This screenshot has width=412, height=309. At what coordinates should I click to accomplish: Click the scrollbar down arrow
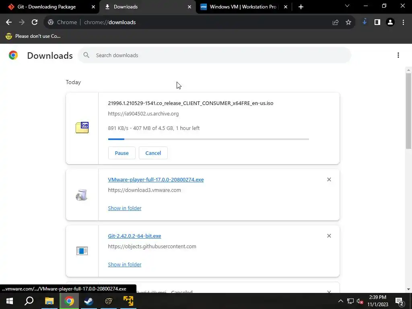tap(408, 289)
